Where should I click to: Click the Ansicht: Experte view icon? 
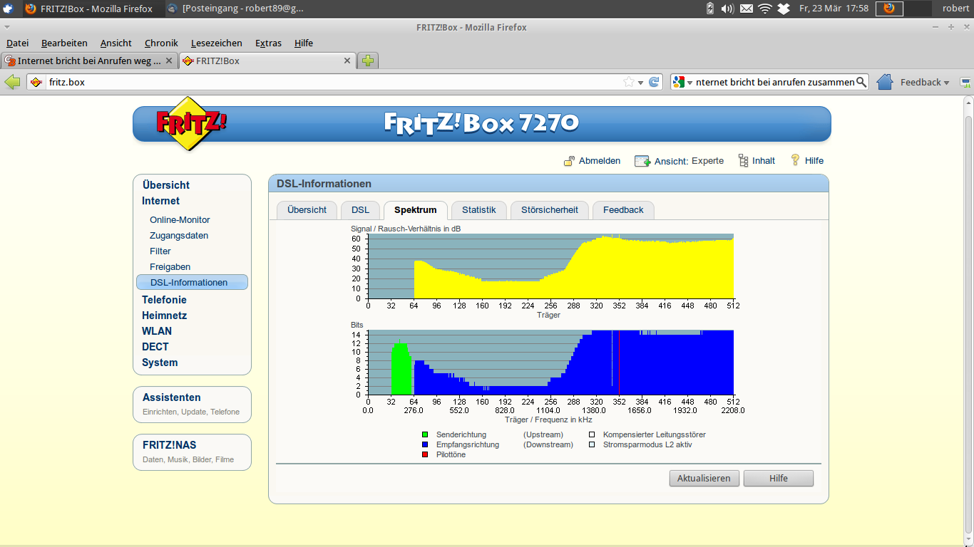(x=642, y=161)
